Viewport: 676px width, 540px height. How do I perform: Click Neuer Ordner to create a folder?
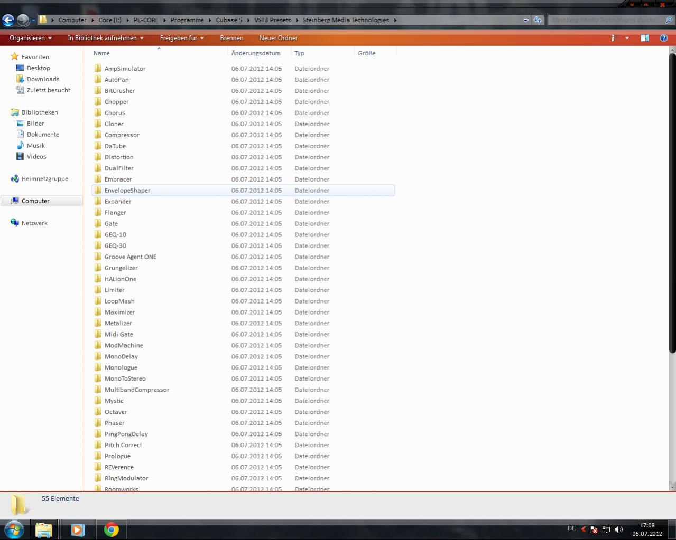pyautogui.click(x=278, y=38)
